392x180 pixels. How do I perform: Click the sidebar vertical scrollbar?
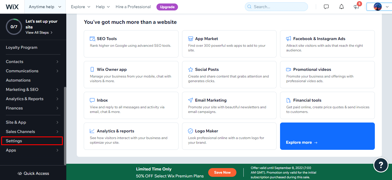(x=65, y=125)
